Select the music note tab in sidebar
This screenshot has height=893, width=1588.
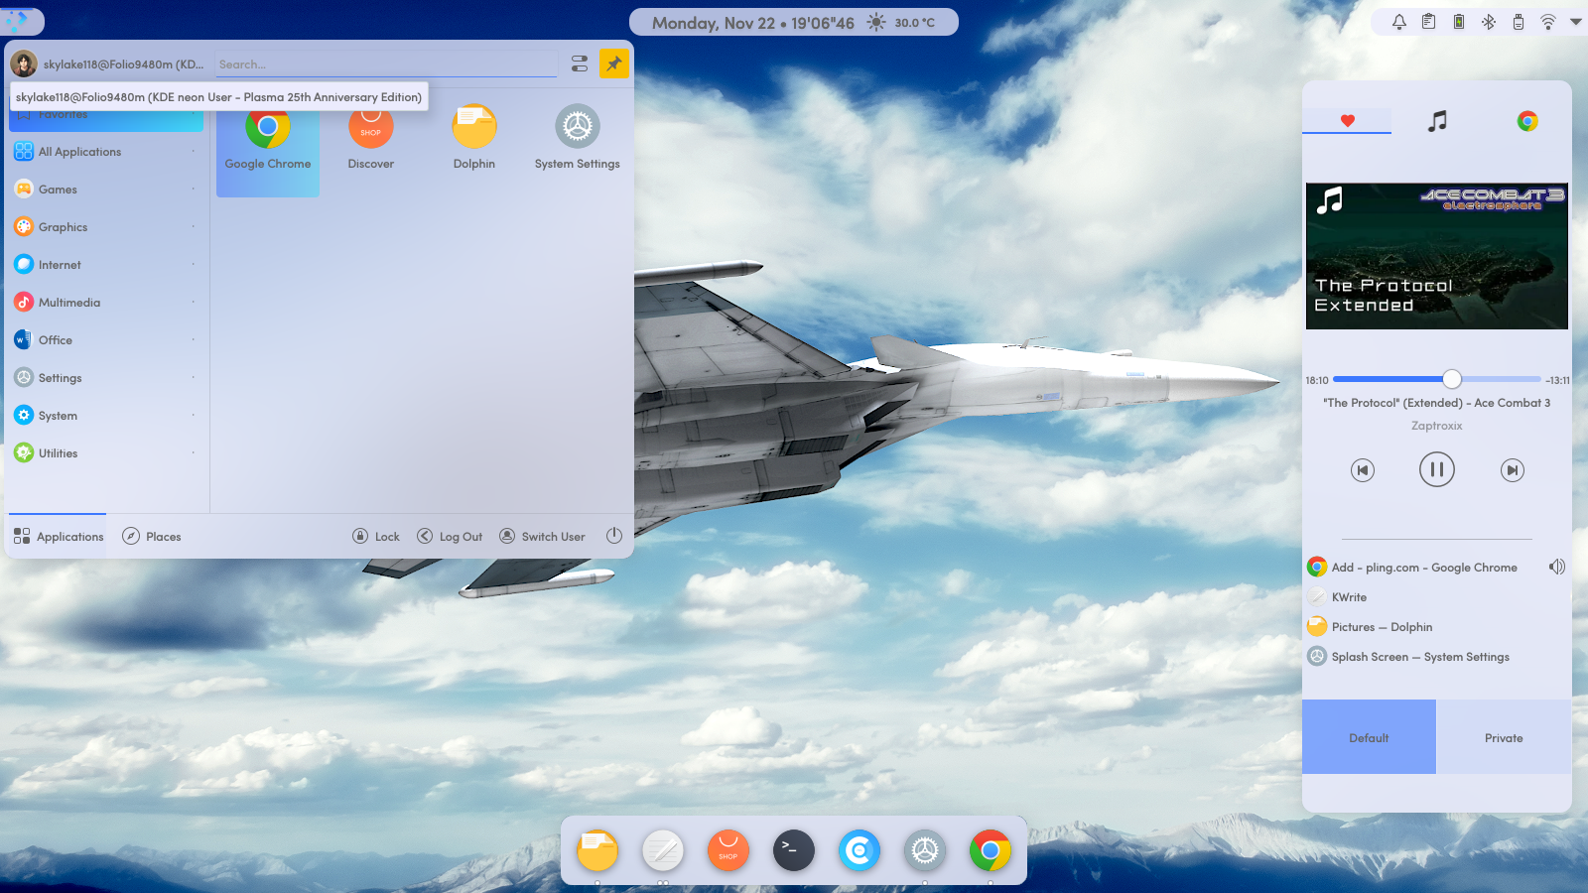(x=1437, y=121)
